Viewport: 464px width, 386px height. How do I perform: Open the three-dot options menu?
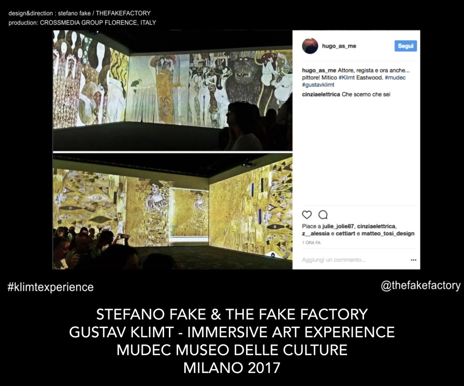pyautogui.click(x=413, y=260)
